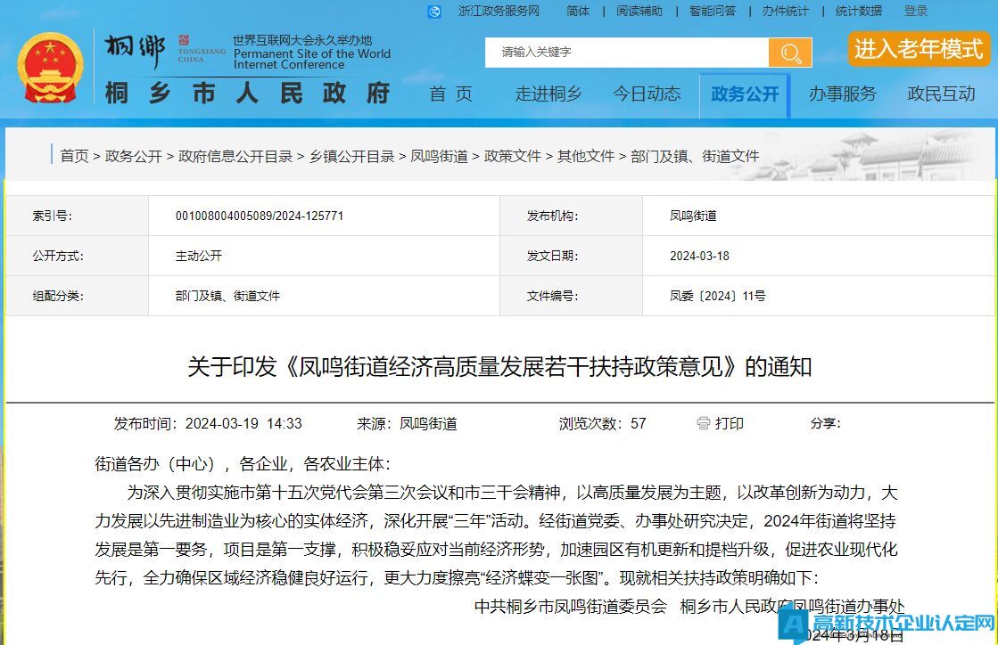This screenshot has width=998, height=645.
Task: Open 浙江政务服务网 link
Action: [499, 11]
